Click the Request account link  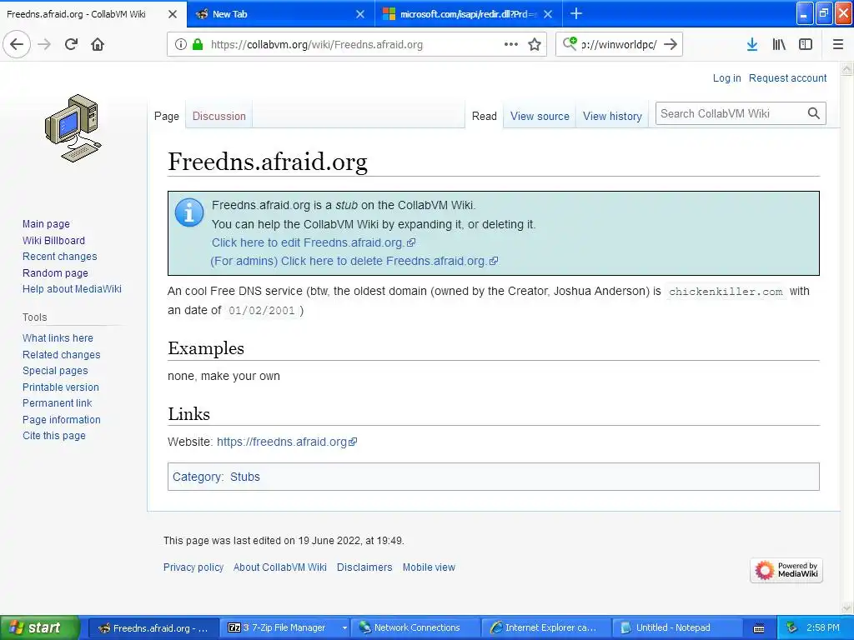[x=787, y=77]
